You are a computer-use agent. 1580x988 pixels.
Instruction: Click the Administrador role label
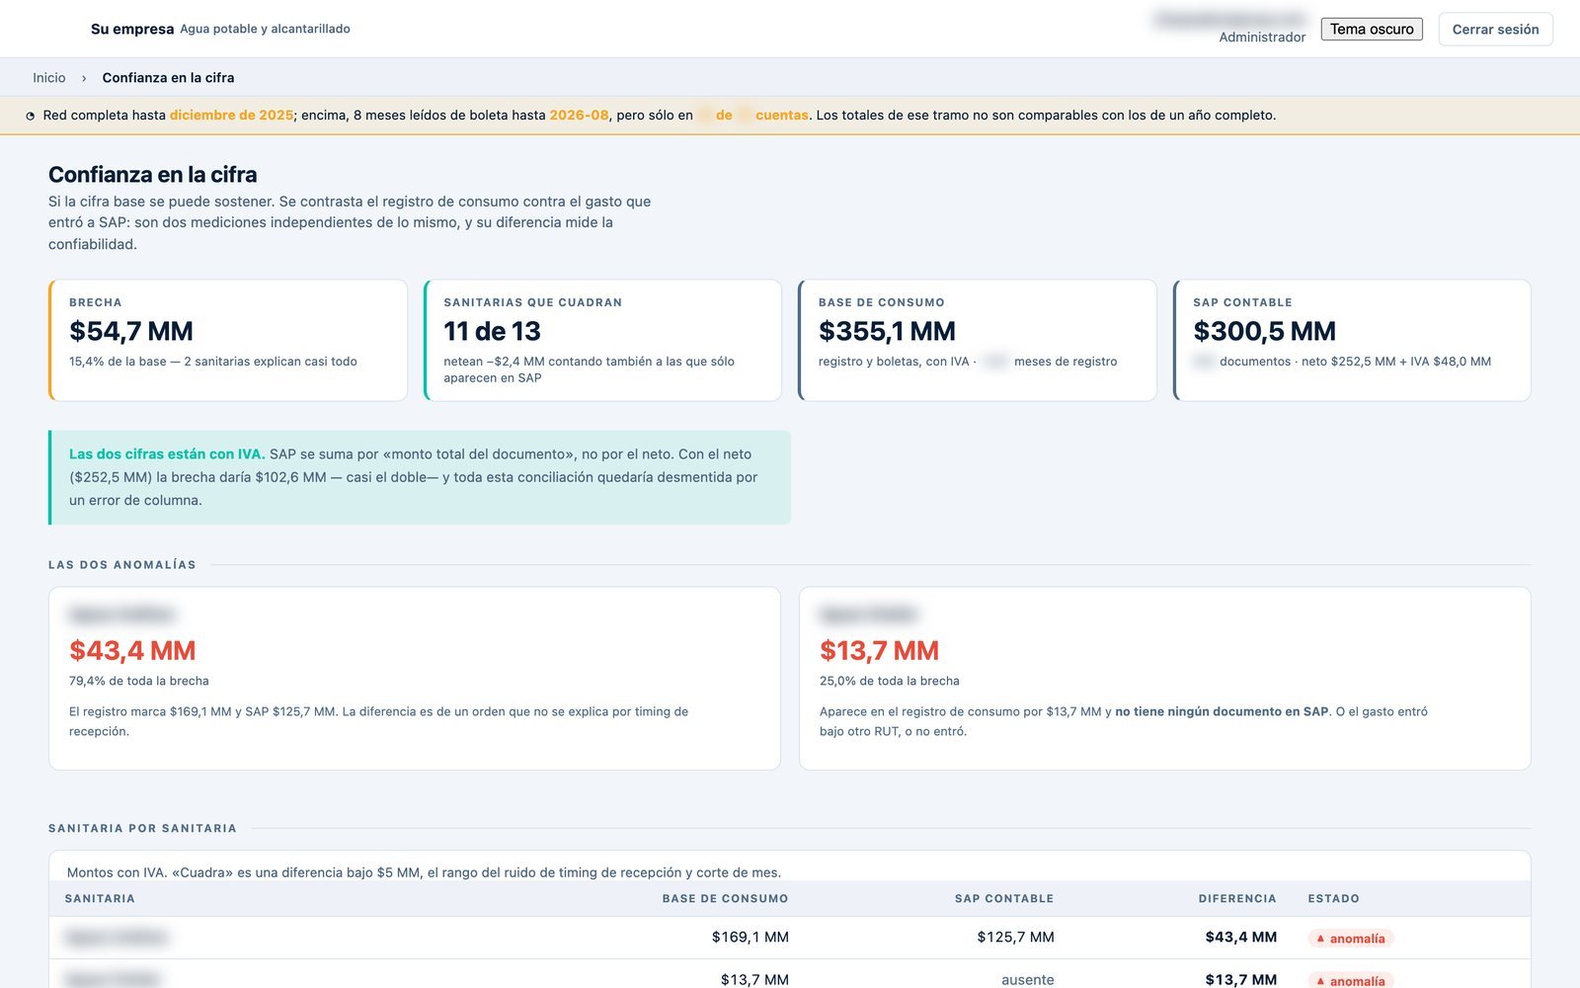point(1262,38)
